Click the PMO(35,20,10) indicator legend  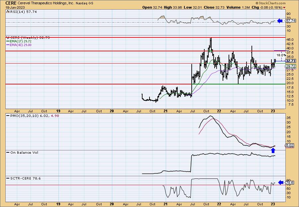click(x=33, y=115)
